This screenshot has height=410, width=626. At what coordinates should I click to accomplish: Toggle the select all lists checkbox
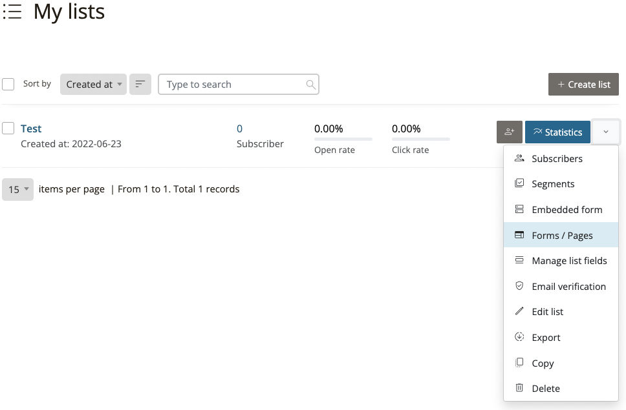(8, 85)
